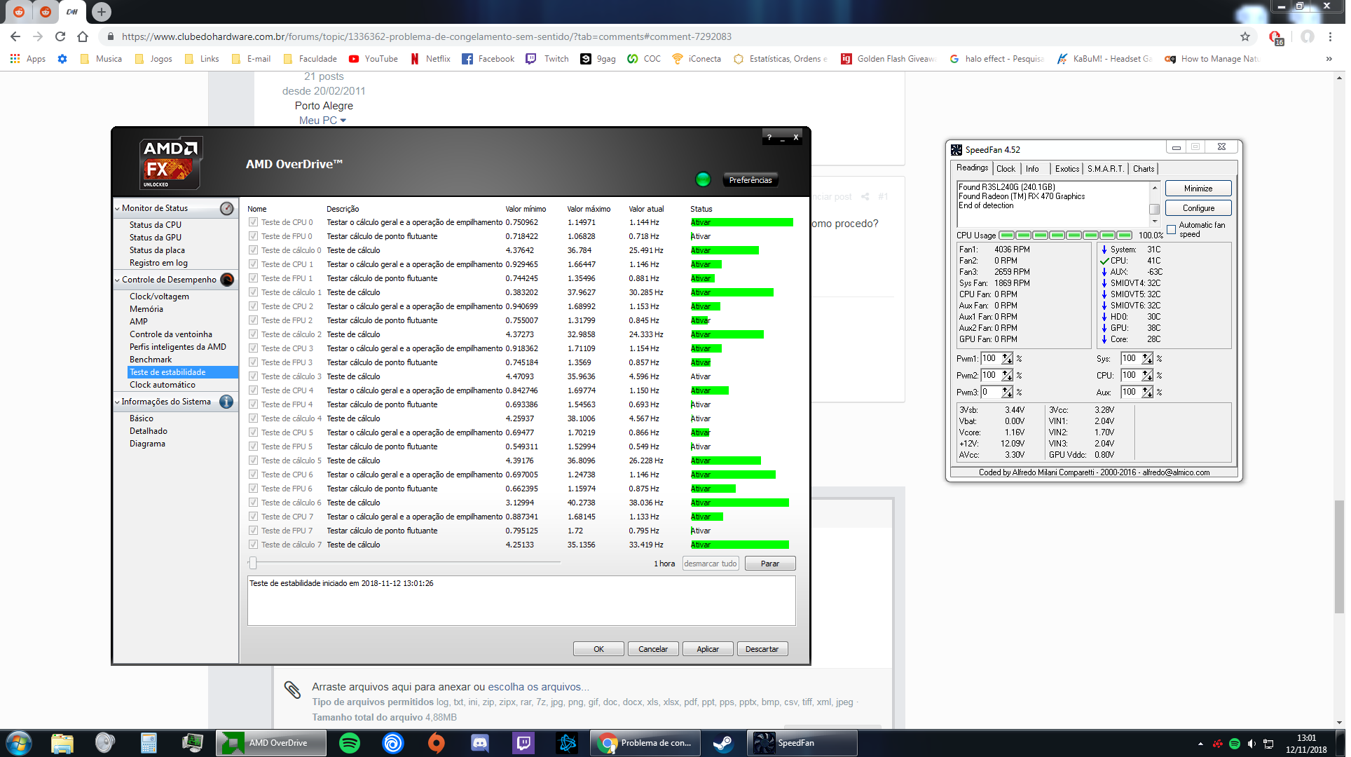Open the Apps bookmarks grid
The height and width of the screenshot is (757, 1351).
coord(28,59)
